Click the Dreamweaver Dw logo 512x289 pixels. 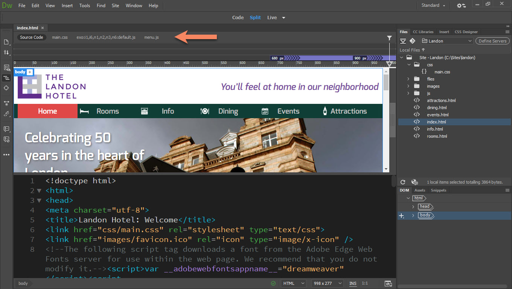[x=7, y=6]
